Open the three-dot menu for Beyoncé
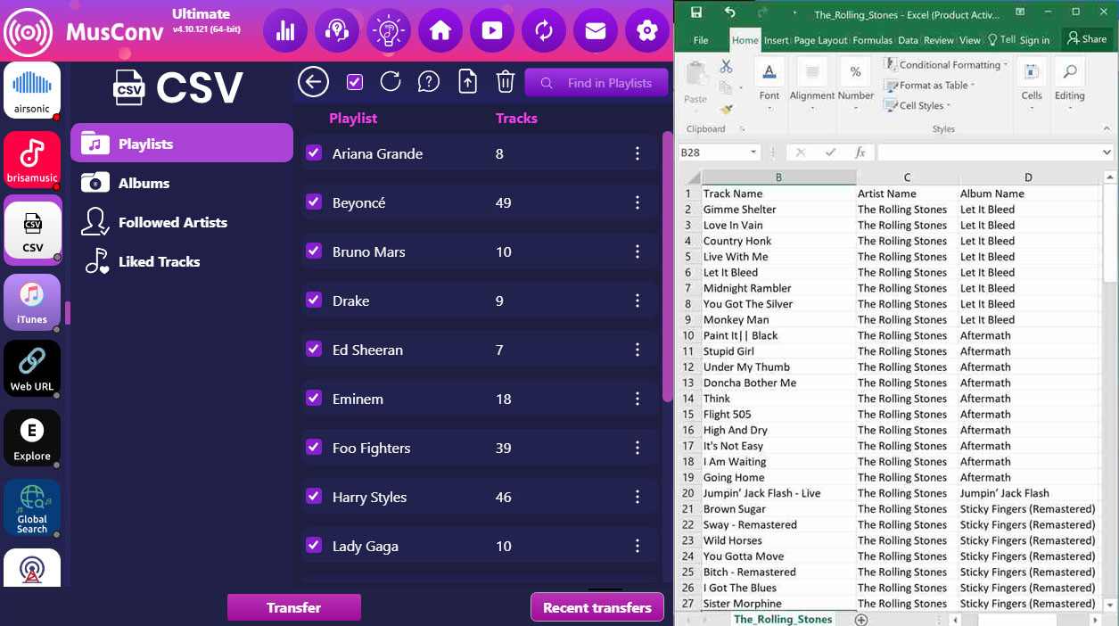 coord(638,202)
